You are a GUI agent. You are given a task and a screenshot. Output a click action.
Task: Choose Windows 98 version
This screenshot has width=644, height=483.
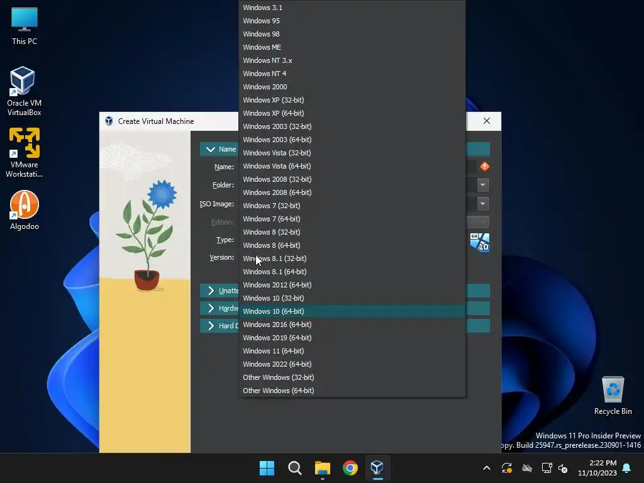[352, 34]
